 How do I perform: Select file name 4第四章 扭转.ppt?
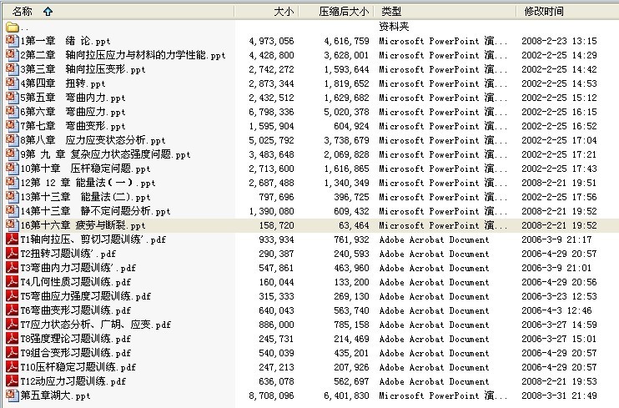(63, 83)
